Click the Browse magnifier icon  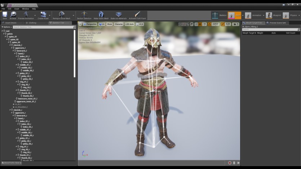(x=13, y=14)
